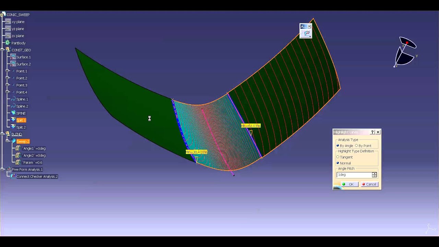Click the Min=61.03% annotation label

(x=251, y=126)
